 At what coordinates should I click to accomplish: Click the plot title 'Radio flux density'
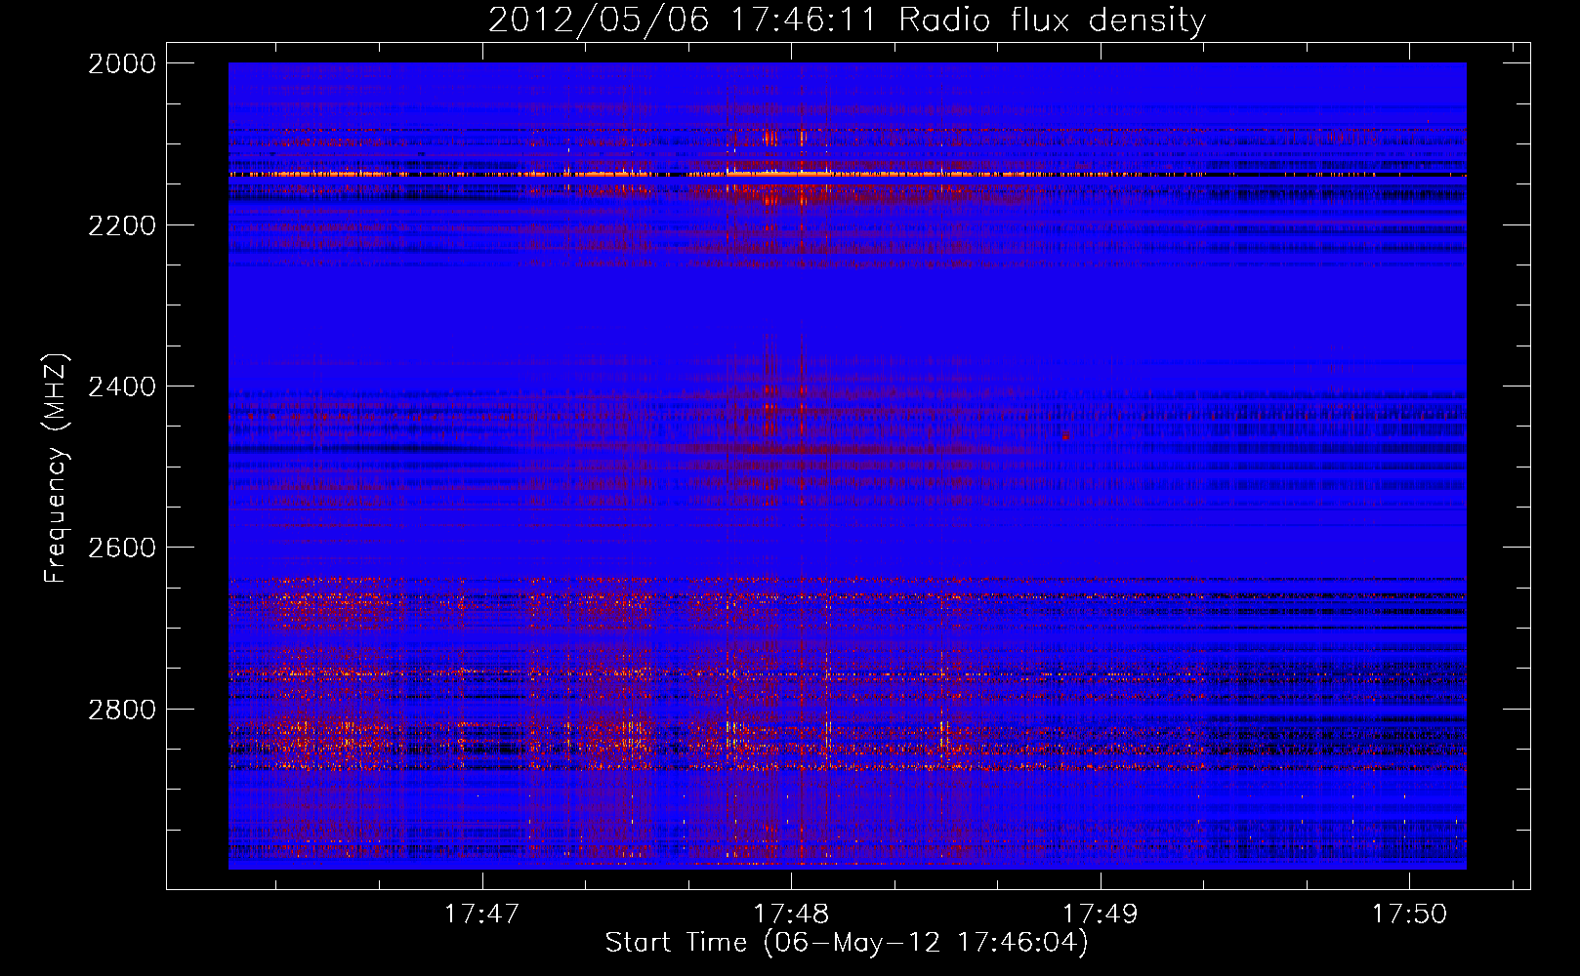coord(1053,20)
